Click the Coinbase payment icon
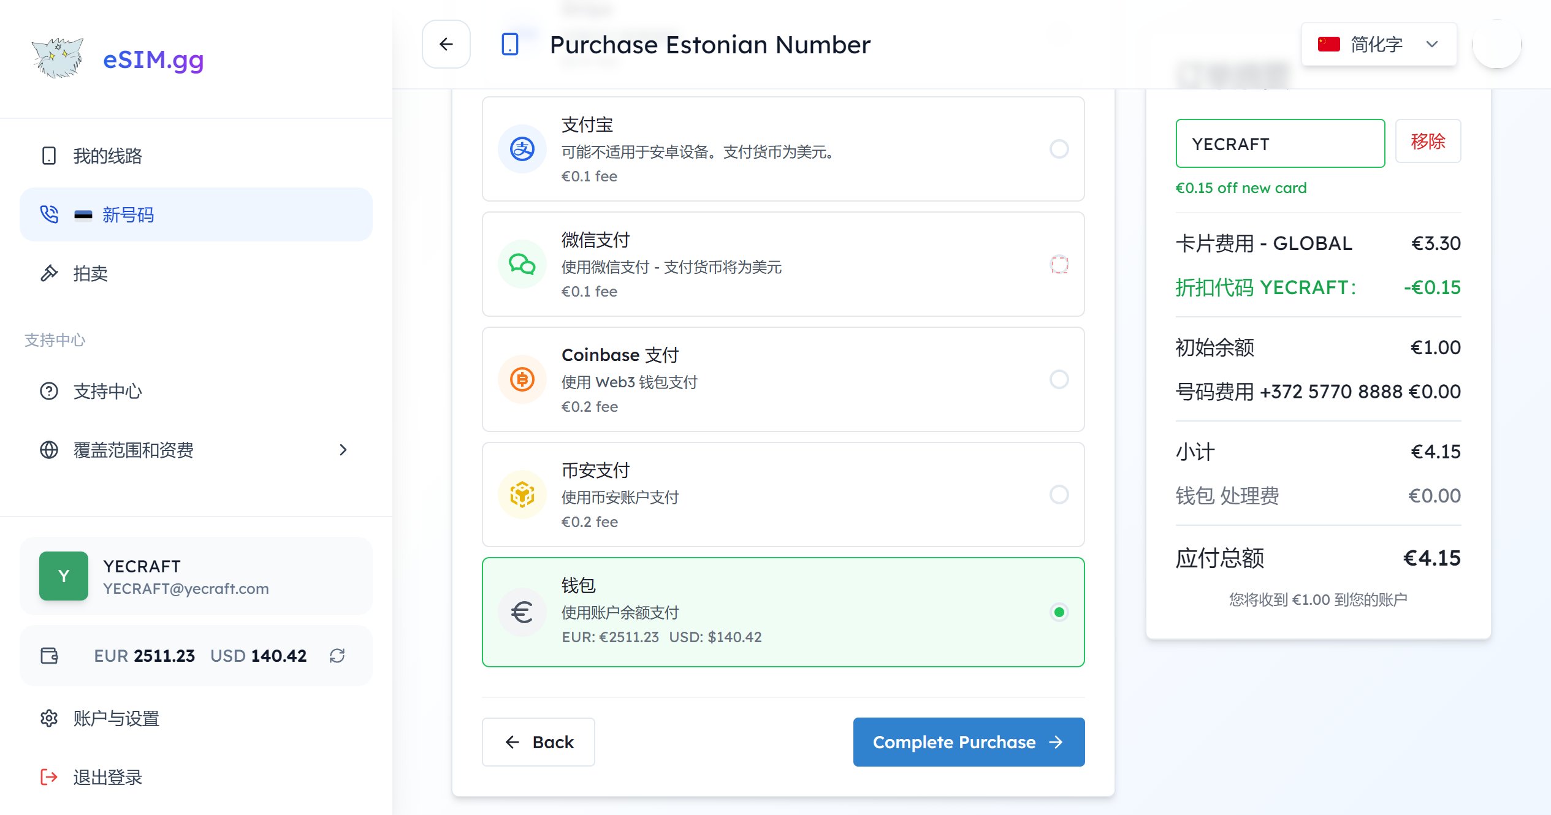 pyautogui.click(x=521, y=379)
